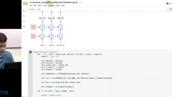Open the RAM and Disk resource indicator
Screen dimensions: 172x97
(169, 9)
